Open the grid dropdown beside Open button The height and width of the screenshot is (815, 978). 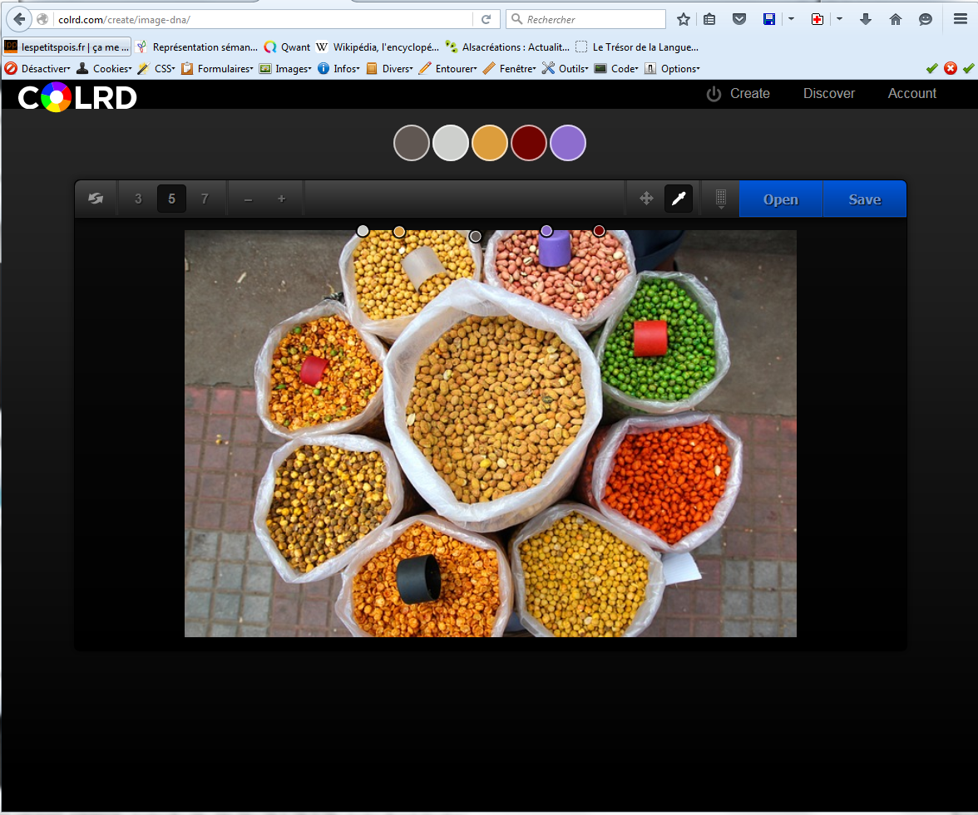pyautogui.click(x=720, y=199)
